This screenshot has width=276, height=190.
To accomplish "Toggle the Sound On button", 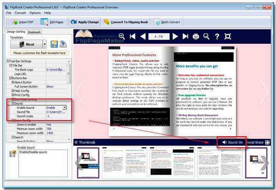I will [232, 142].
